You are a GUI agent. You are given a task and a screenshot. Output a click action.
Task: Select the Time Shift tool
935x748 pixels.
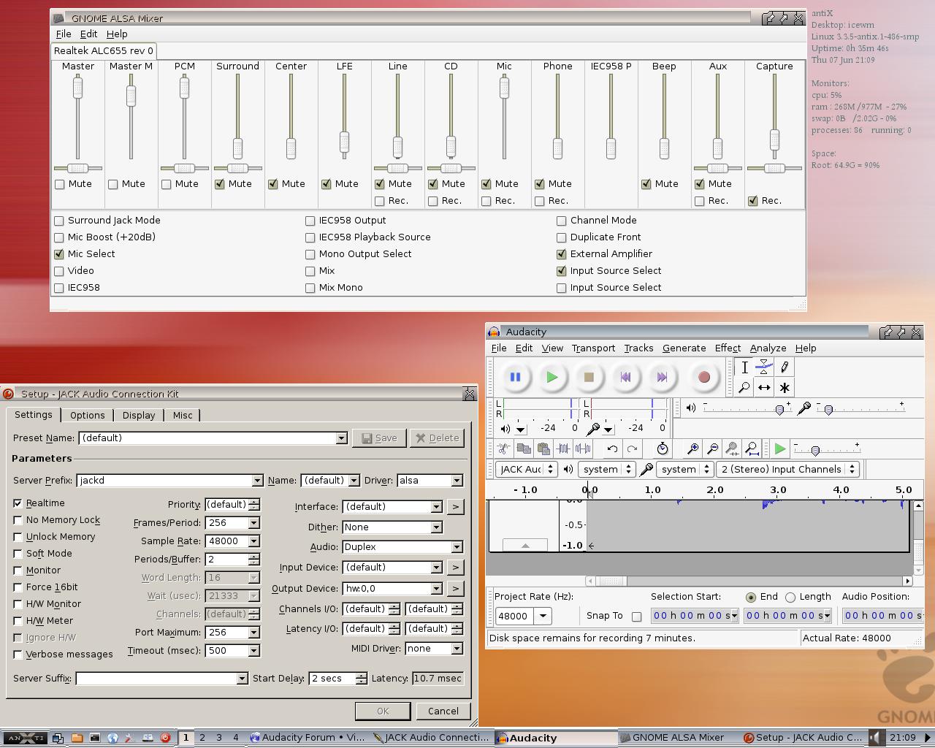(x=763, y=388)
